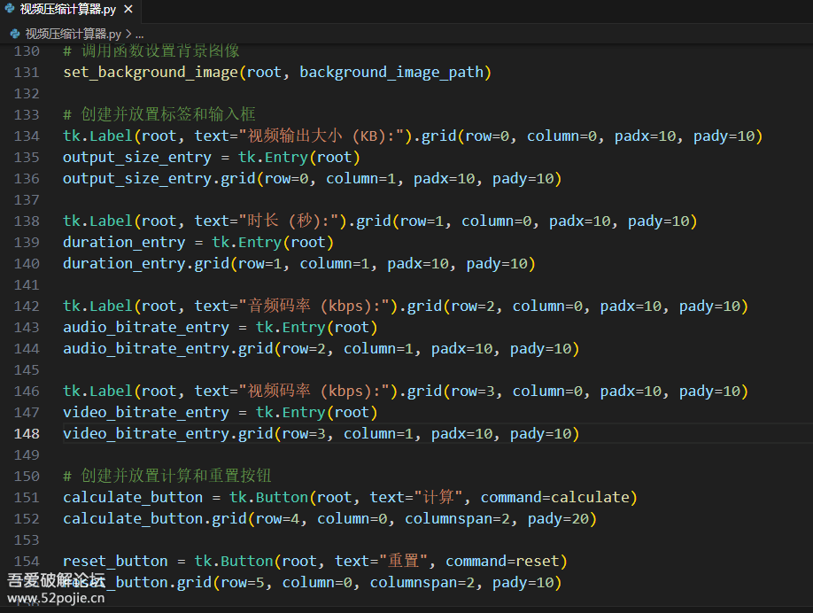Click tk.Button on line 154
The image size is (813, 613).
click(x=233, y=562)
